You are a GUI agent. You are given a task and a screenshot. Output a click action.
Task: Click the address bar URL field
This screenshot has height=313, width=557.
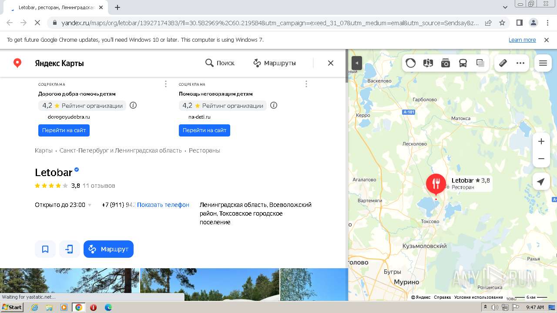point(270,23)
